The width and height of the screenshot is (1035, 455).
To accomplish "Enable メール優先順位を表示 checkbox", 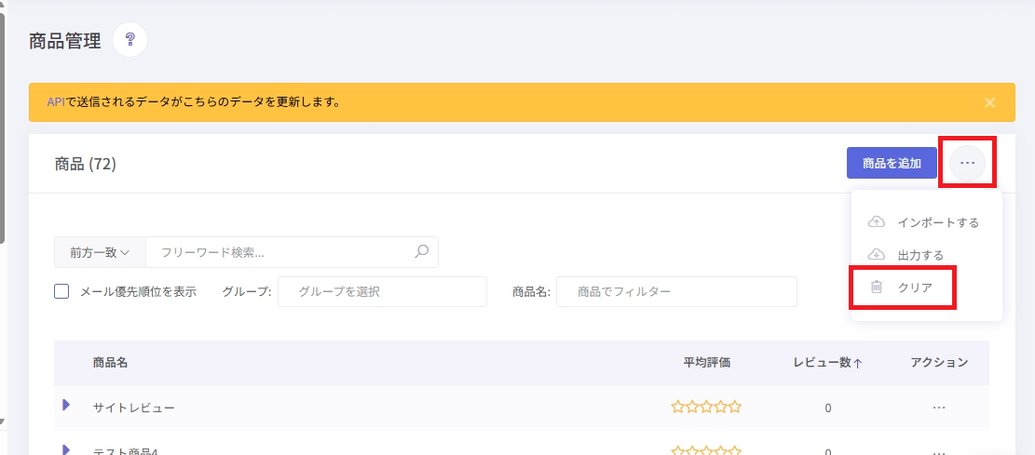I will (x=61, y=291).
